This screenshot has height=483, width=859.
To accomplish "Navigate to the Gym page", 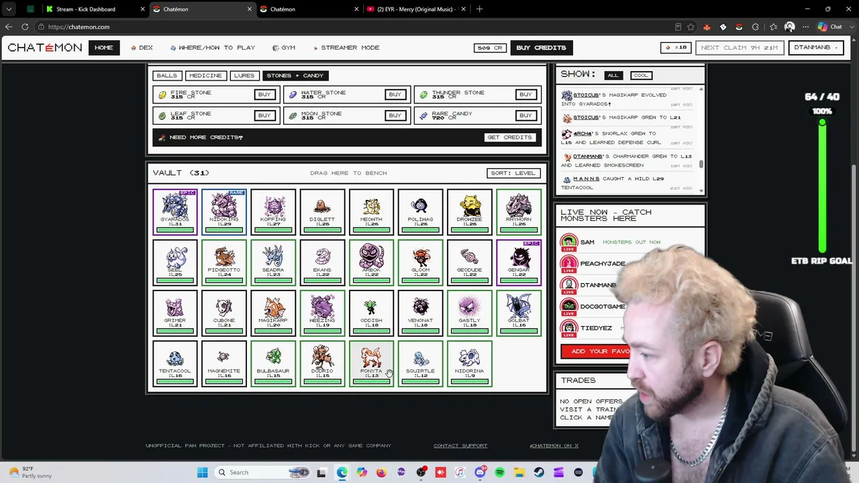I will pyautogui.click(x=284, y=48).
